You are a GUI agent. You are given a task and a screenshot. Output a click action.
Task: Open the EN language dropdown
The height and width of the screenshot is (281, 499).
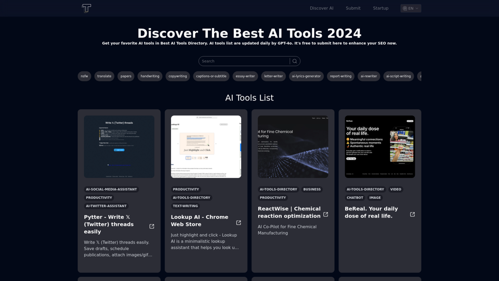pos(411,8)
